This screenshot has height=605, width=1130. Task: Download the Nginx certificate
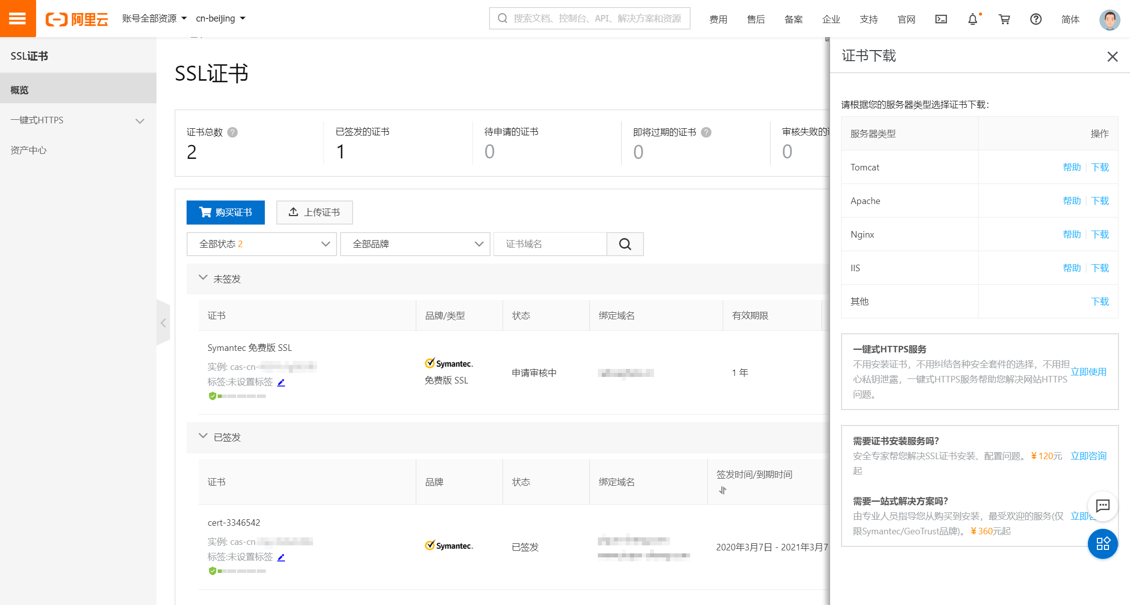1100,235
